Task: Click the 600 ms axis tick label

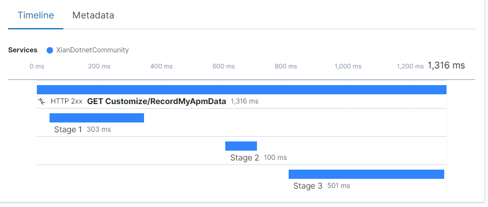Action: click(x=224, y=66)
